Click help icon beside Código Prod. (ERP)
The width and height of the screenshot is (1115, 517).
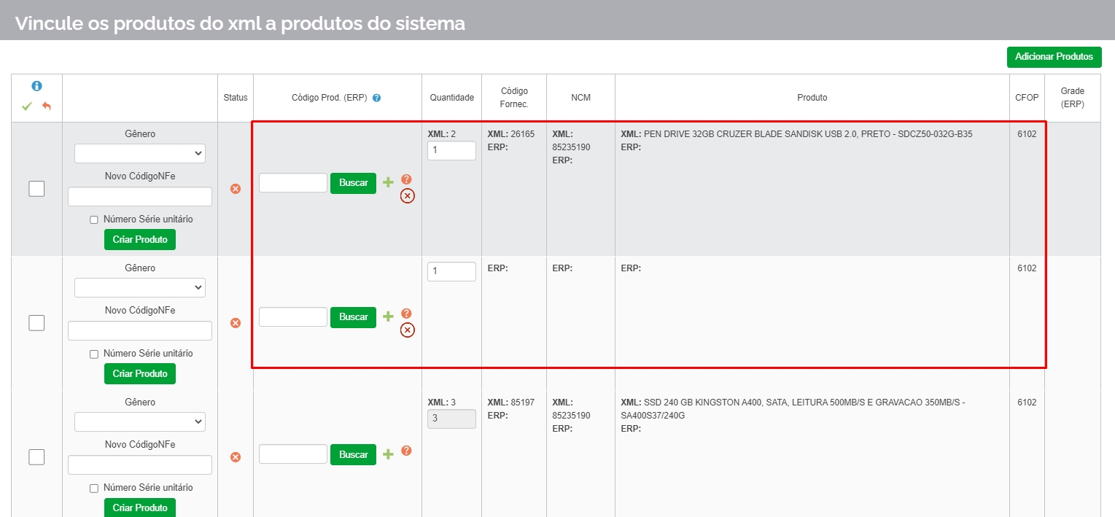[377, 98]
